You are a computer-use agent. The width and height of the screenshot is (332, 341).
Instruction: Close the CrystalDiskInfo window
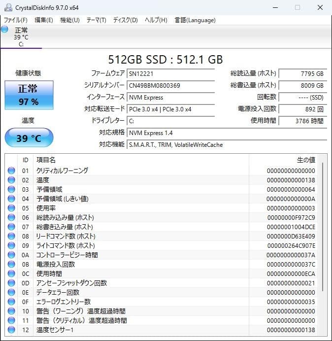pyautogui.click(x=320, y=7)
